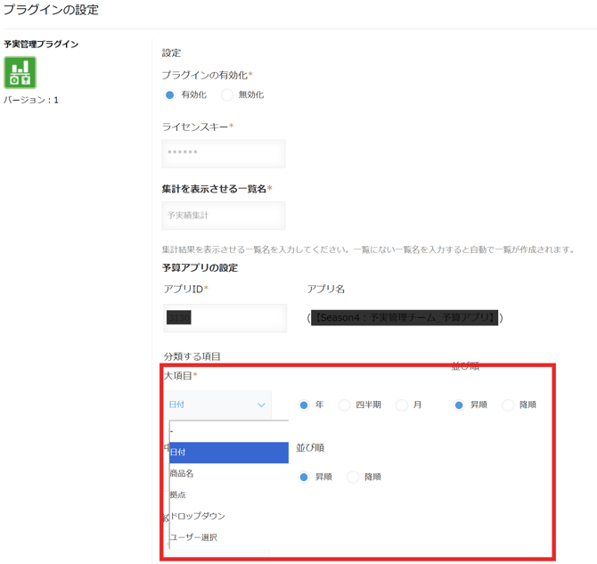Select the 四半期 radio button
This screenshot has height=564, width=597.
click(x=345, y=405)
